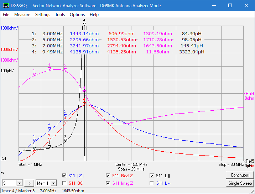Click the 3323.04µH inductance readout

tap(192, 52)
